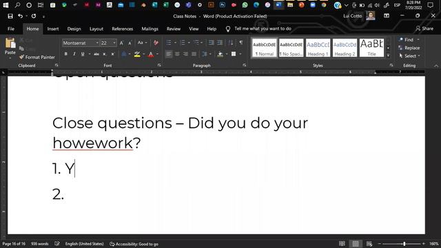
Task: Click the Paste clipboard icon
Action: tap(10, 43)
